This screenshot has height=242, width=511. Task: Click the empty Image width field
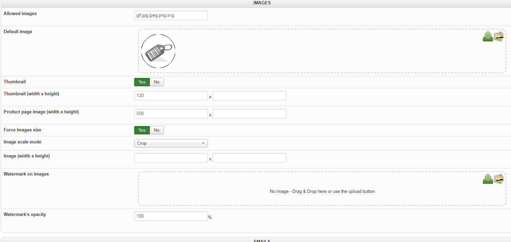(x=171, y=158)
